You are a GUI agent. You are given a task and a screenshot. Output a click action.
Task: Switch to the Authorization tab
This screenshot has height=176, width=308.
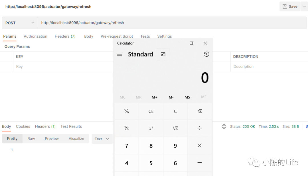[x=35, y=36]
